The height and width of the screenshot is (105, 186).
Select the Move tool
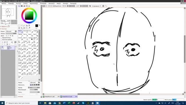[x=19, y=28]
